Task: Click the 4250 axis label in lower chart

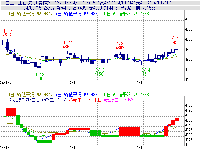Action: click(189, 145)
